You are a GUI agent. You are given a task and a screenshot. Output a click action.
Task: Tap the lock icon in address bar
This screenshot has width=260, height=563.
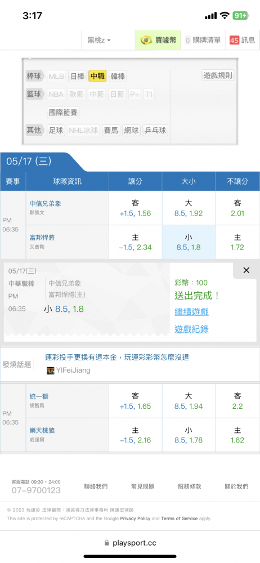[x=107, y=543]
